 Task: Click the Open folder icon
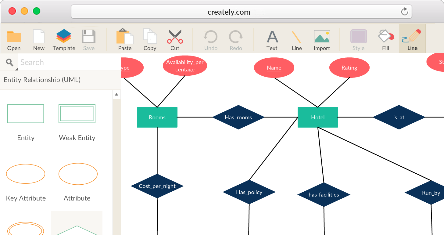[x=14, y=37]
